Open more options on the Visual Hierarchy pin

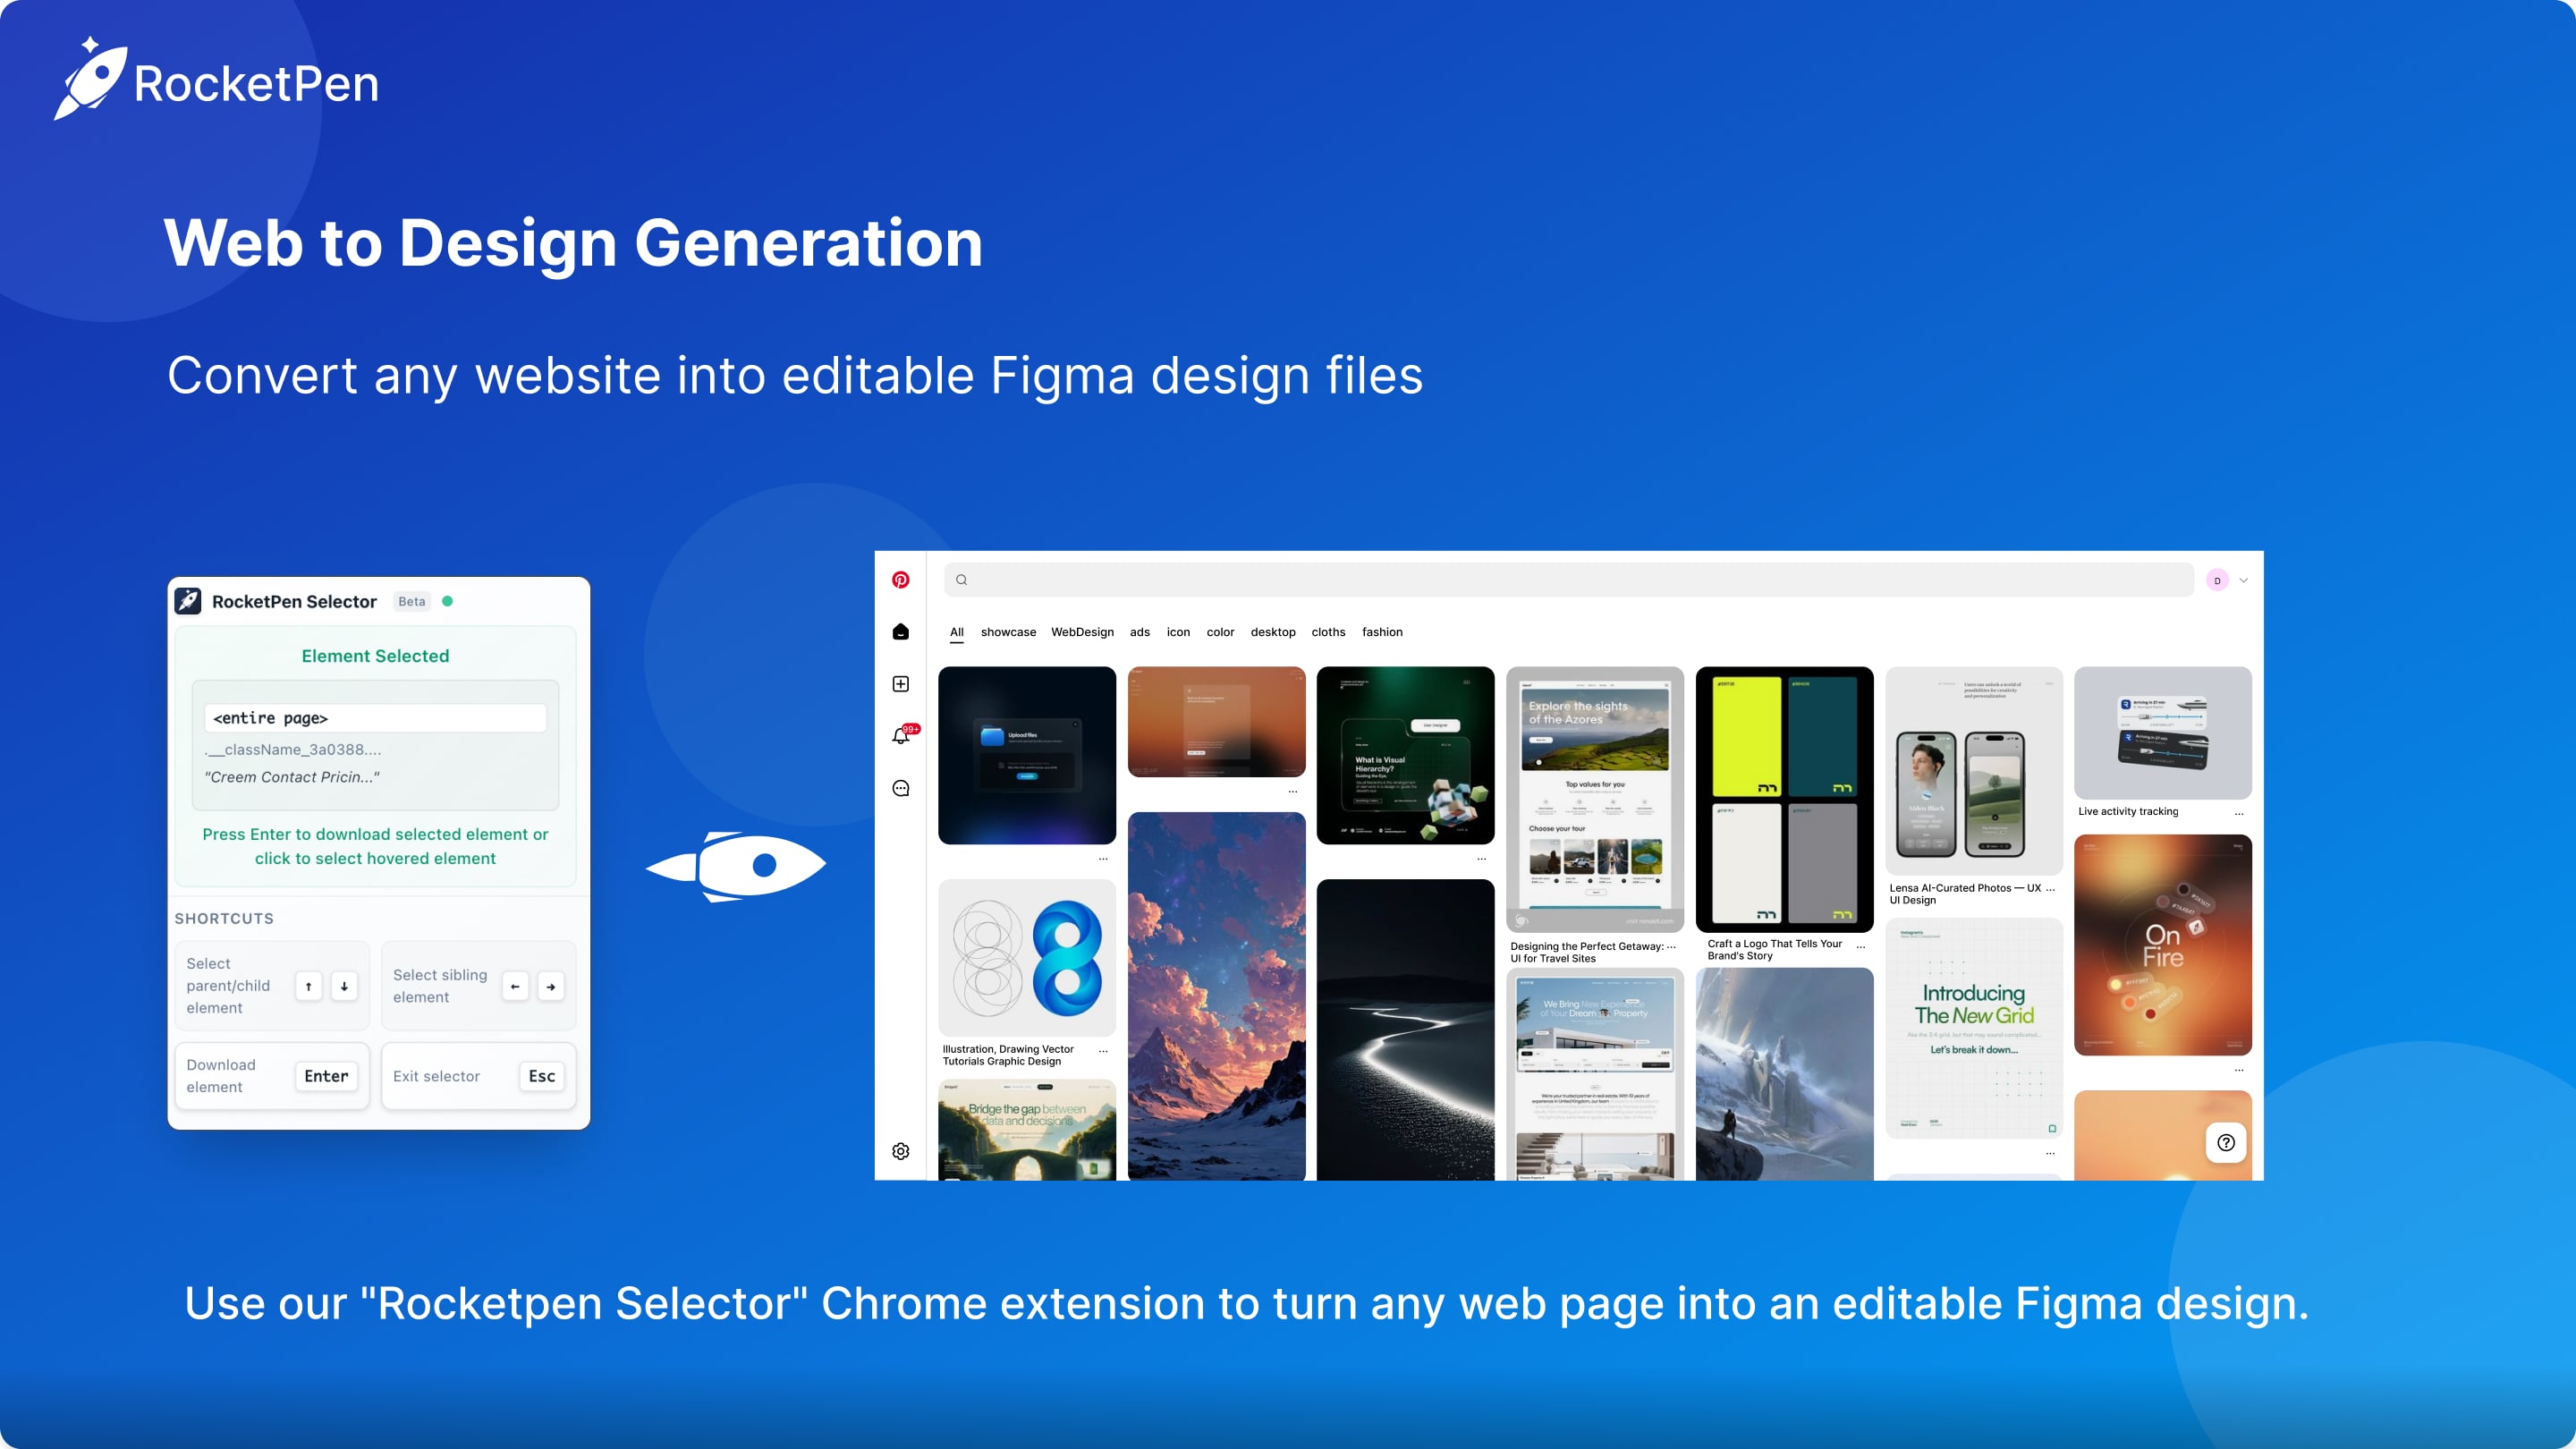click(x=1480, y=858)
